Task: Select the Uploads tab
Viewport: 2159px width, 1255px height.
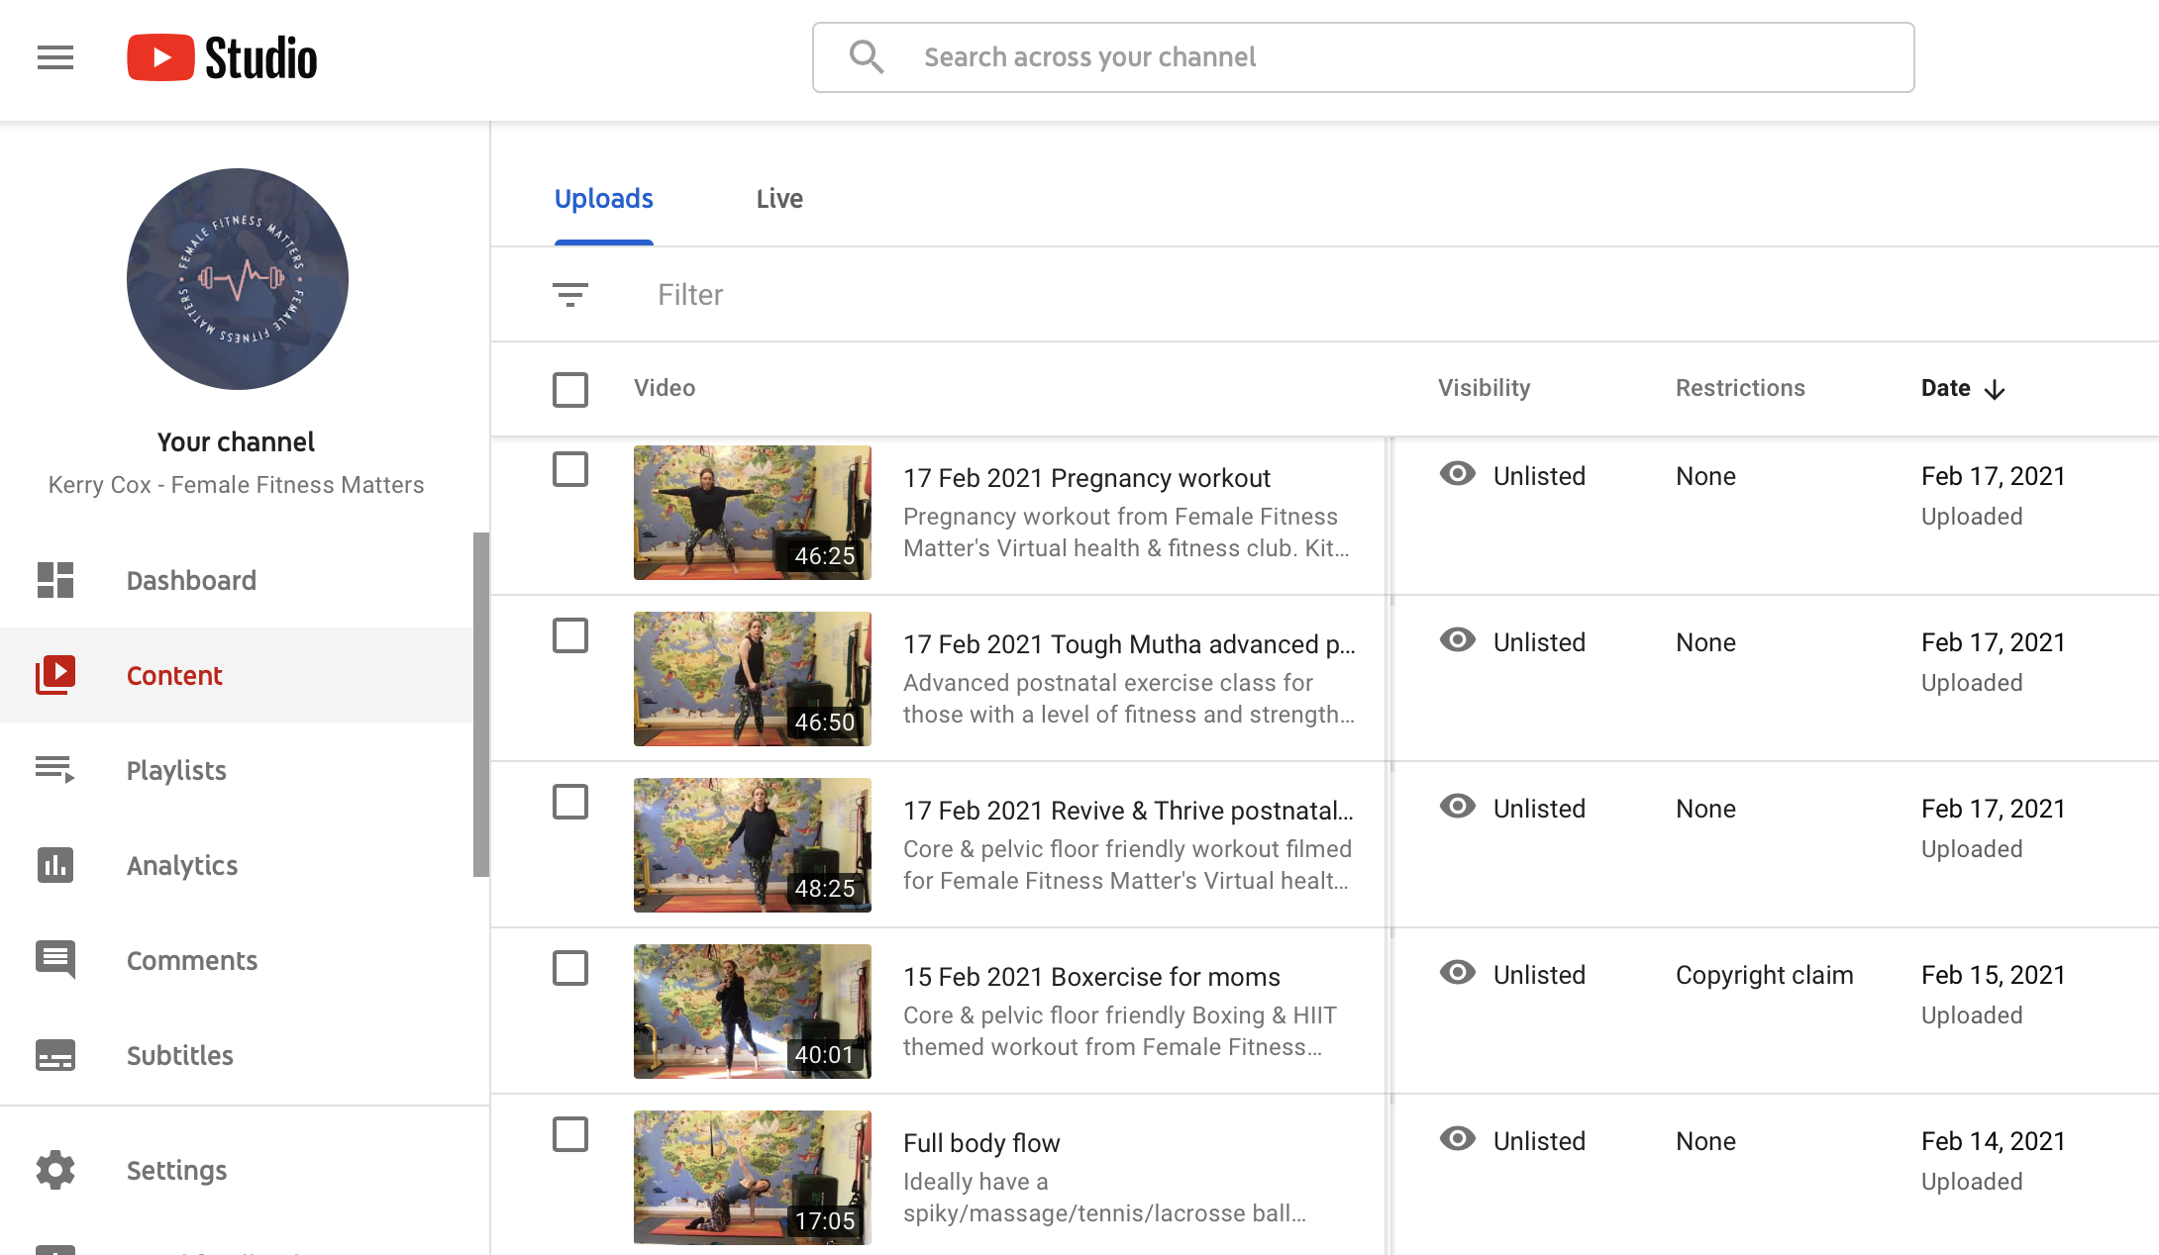Action: tap(603, 199)
